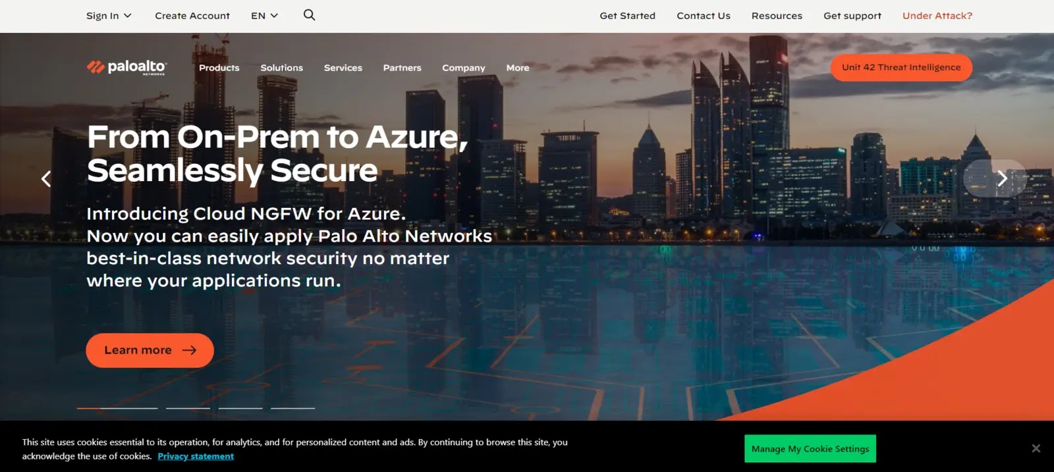Open the More menu
The height and width of the screenshot is (472, 1054).
[x=518, y=68]
